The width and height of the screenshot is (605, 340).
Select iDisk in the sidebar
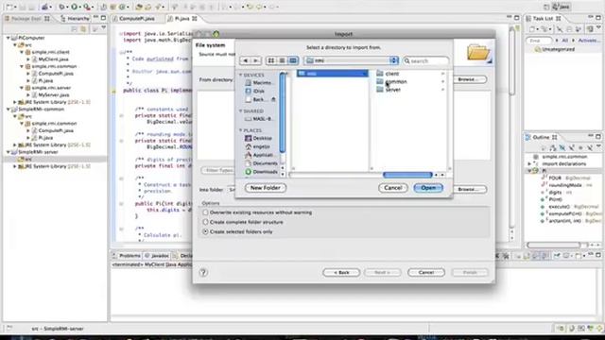coord(255,91)
